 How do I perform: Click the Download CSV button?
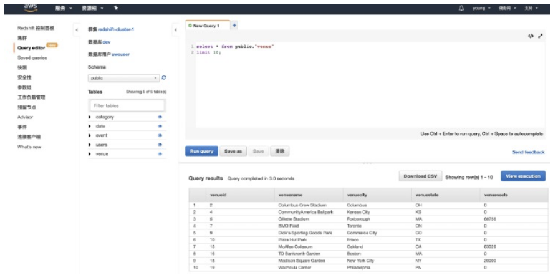point(420,176)
